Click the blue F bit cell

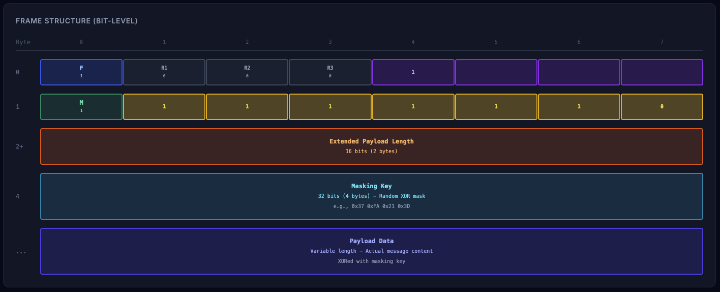[x=81, y=72]
